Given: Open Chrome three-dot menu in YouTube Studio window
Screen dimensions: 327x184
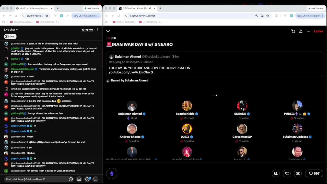Looking at the screenshot, I should pyautogui.click(x=99, y=16).
